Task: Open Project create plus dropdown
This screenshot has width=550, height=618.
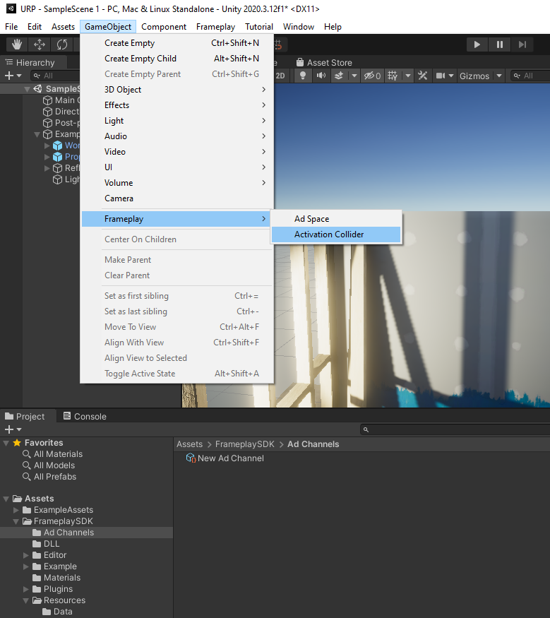Action: pos(13,429)
